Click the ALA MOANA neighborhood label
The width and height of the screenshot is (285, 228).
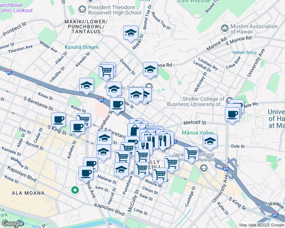pyautogui.click(x=28, y=193)
